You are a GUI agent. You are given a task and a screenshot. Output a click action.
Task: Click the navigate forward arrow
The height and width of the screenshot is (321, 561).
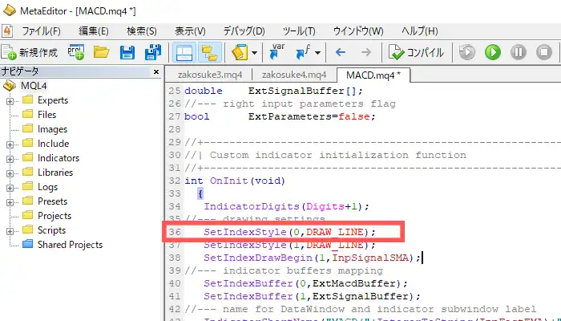pyautogui.click(x=366, y=53)
